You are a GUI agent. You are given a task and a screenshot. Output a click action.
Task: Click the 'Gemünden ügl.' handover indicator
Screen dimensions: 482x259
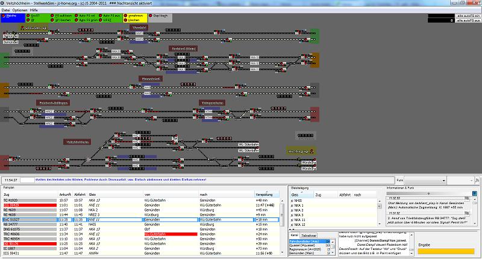(x=34, y=28)
